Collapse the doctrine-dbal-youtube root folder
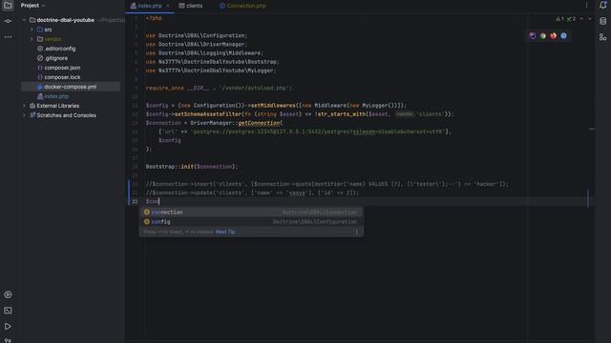The height and width of the screenshot is (343, 611). tap(24, 20)
